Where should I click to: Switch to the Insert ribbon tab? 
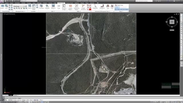tap(12, 3)
